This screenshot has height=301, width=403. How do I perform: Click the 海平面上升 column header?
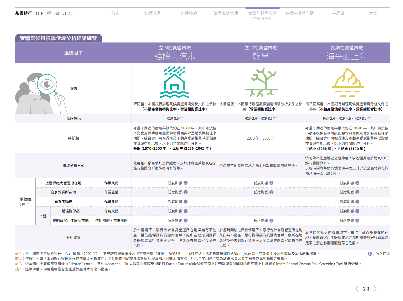[x=347, y=53]
